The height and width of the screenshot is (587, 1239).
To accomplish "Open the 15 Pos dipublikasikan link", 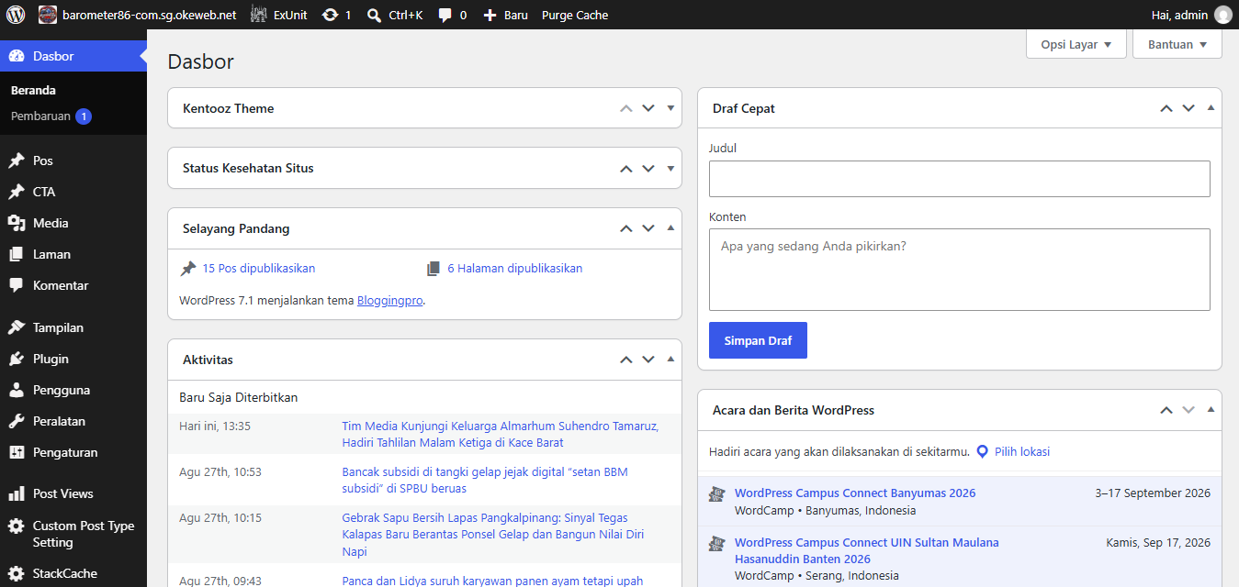I will [259, 269].
